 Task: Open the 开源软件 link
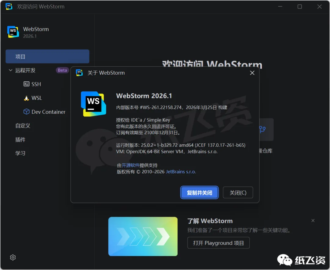pyautogui.click(x=130, y=165)
